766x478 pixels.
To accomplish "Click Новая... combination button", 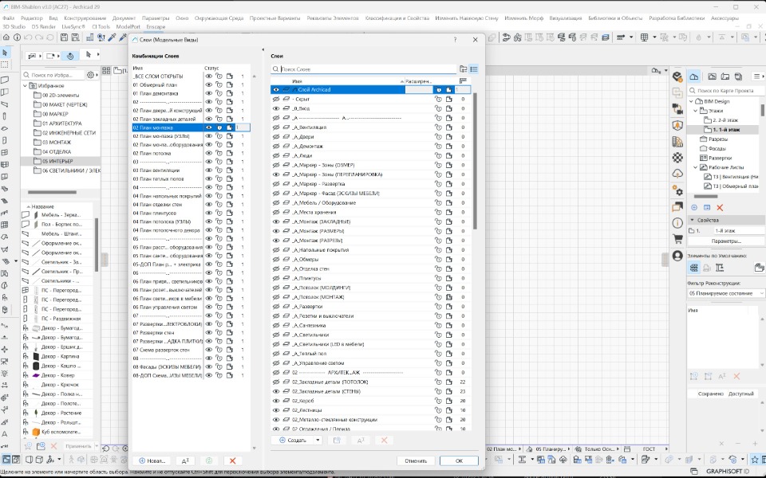I will click(152, 460).
